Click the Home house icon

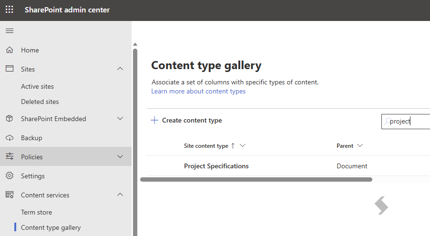(x=10, y=50)
